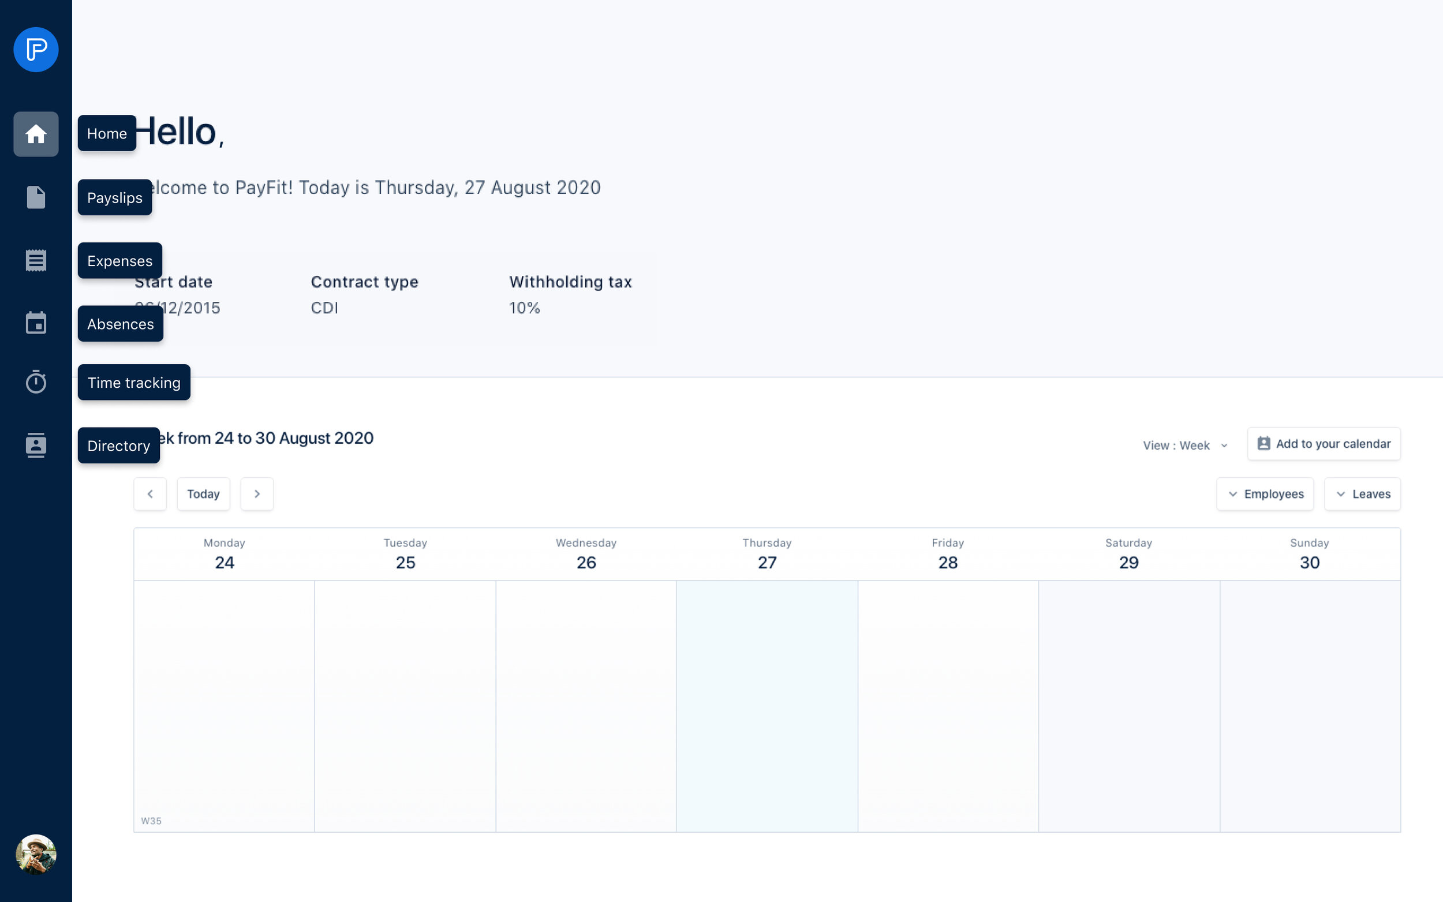Click the Friday 28 day cell
The width and height of the screenshot is (1443, 902).
point(947,706)
